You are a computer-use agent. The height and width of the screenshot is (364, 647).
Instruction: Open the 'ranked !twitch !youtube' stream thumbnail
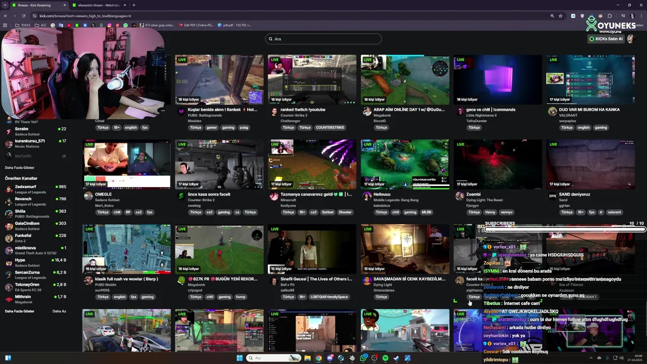312,79
